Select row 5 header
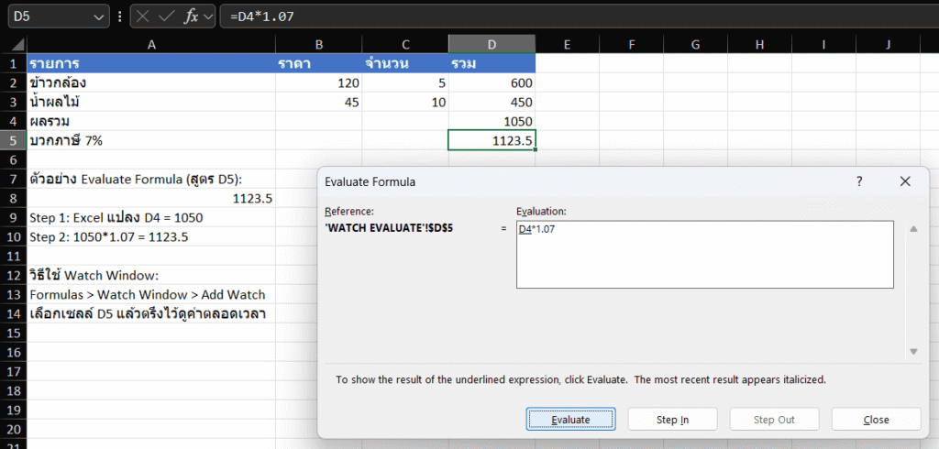The width and height of the screenshot is (939, 449). click(13, 141)
